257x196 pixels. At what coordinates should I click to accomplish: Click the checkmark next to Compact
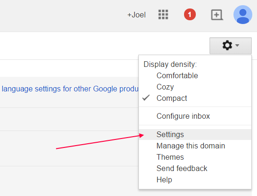pyautogui.click(x=146, y=98)
